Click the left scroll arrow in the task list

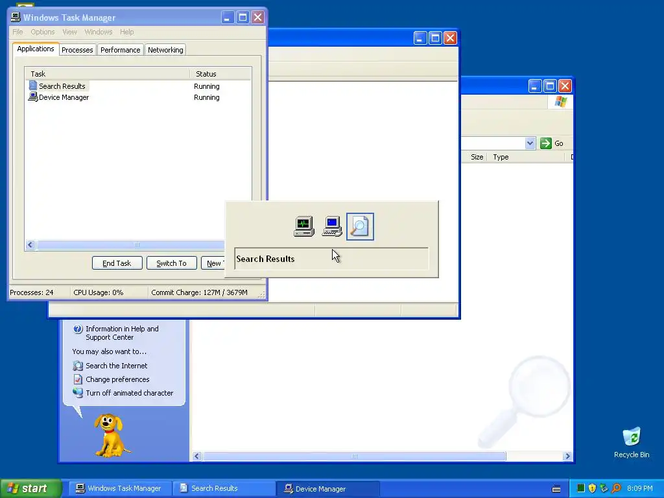click(30, 244)
